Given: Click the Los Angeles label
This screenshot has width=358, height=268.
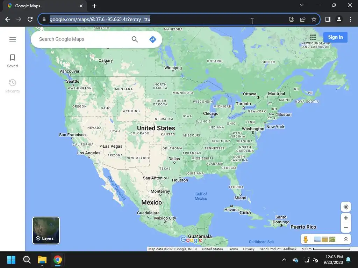Looking at the screenshot, I should [x=89, y=153].
